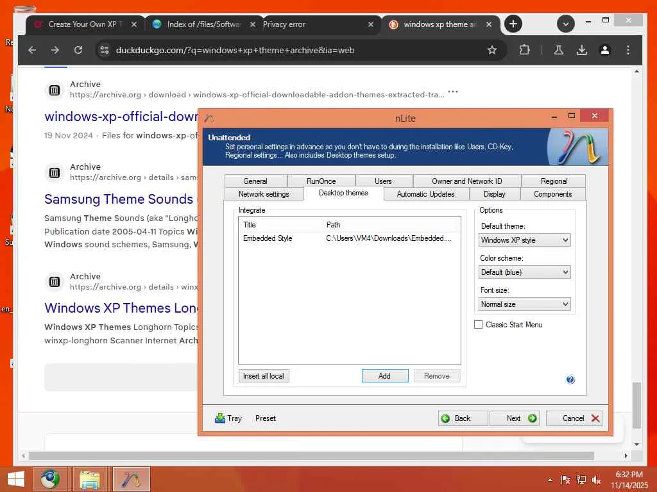657x492 pixels.
Task: Enable the Classic Start Menu checkbox
Action: click(478, 325)
